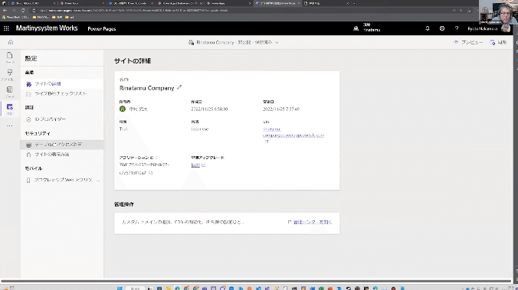This screenshot has width=518, height=290.
Task: Open the Ryota Nakamura account avatar
Action: [x=506, y=28]
